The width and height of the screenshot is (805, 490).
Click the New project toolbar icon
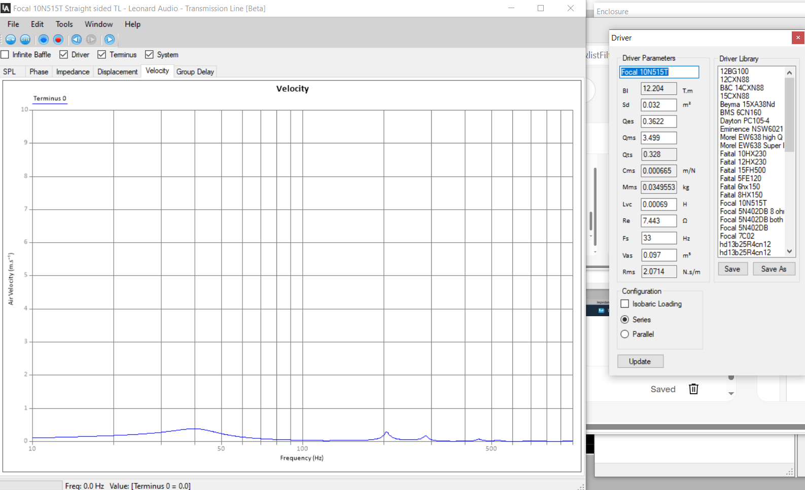11,40
